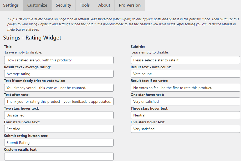Select the Vote count input field

185,74
